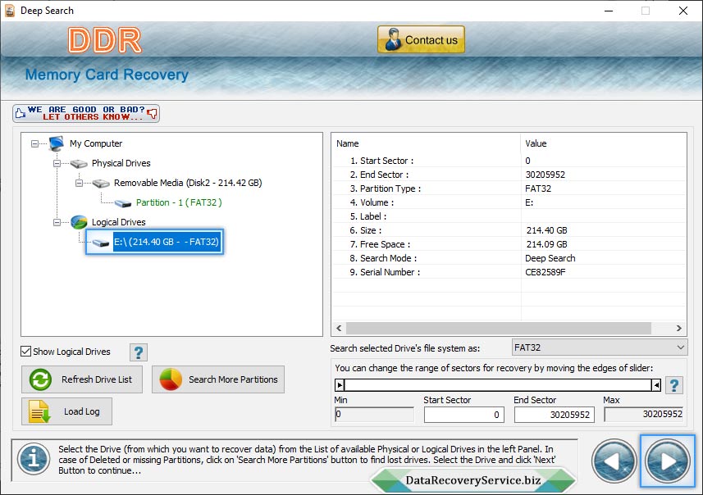The image size is (703, 495).
Task: Select the '8. Search Mode :' row
Action: click(509, 257)
